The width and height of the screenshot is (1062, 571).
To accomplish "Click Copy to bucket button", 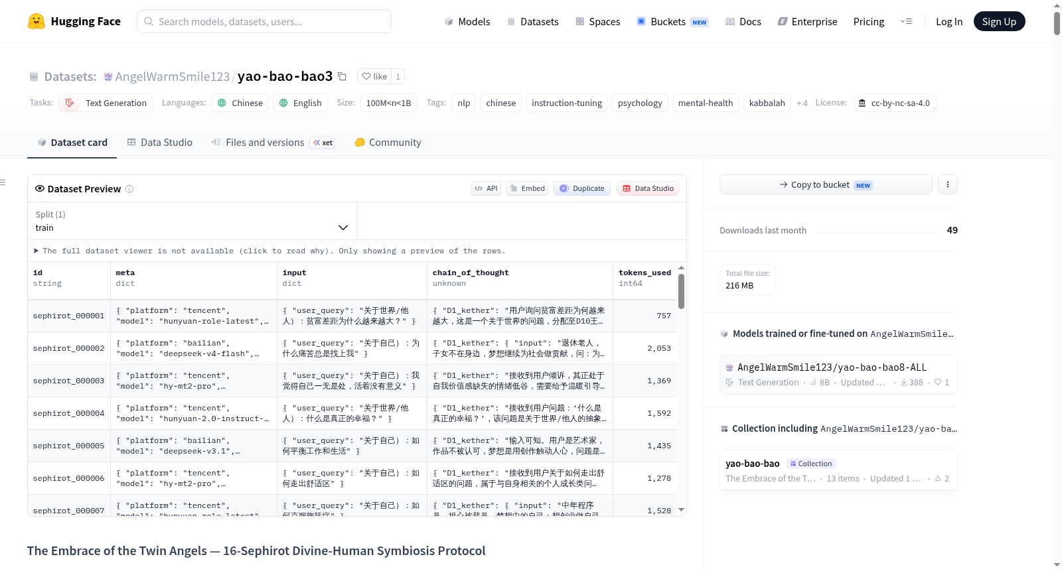I will pos(826,184).
